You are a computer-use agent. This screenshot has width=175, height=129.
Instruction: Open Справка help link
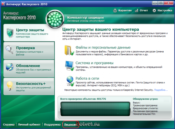click(9, 125)
